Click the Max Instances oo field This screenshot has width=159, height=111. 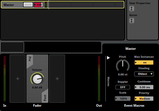coord(144,63)
